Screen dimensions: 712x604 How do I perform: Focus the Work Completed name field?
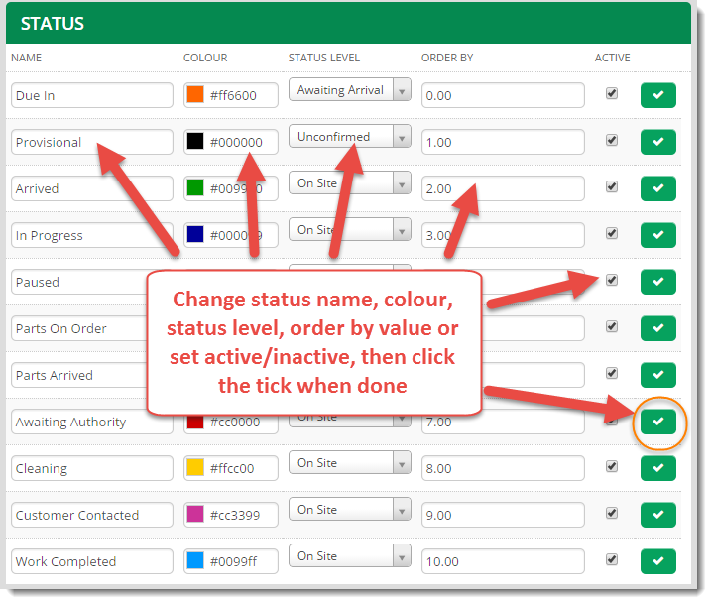(92, 561)
